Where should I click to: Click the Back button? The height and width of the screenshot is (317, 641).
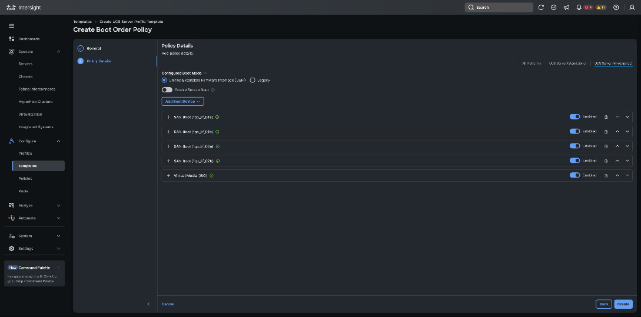(x=604, y=304)
